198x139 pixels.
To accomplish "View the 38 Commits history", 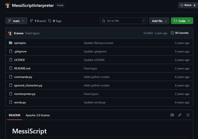I will point(180,33).
